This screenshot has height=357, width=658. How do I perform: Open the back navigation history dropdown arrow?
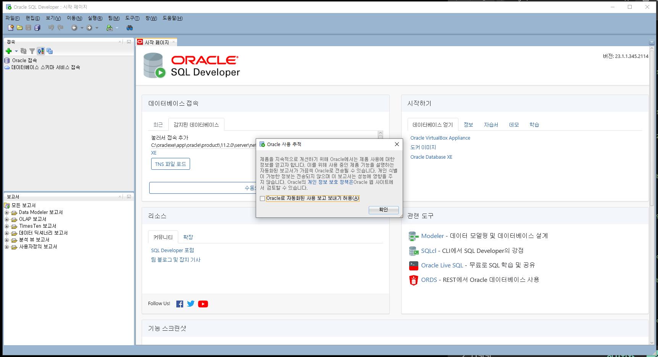82,28
